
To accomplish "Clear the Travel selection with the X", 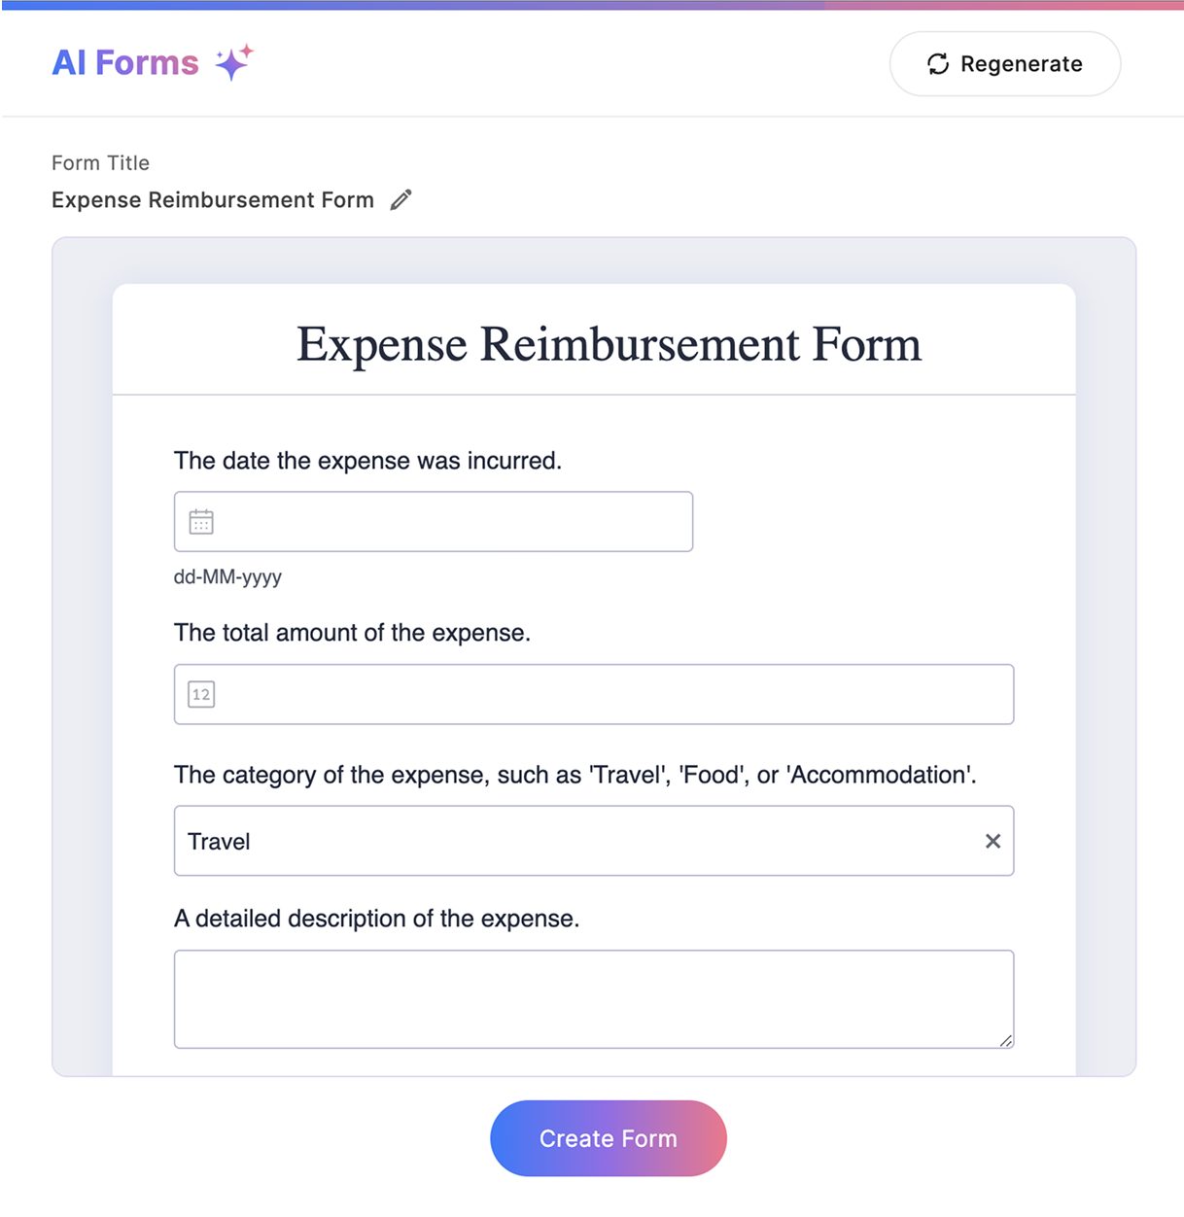I will [x=992, y=841].
